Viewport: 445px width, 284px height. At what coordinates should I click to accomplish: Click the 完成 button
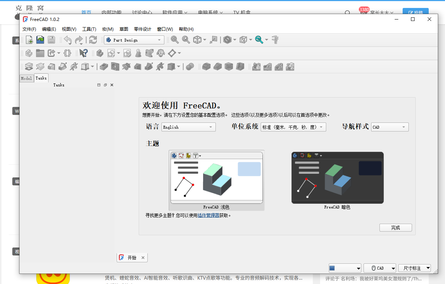395,228
